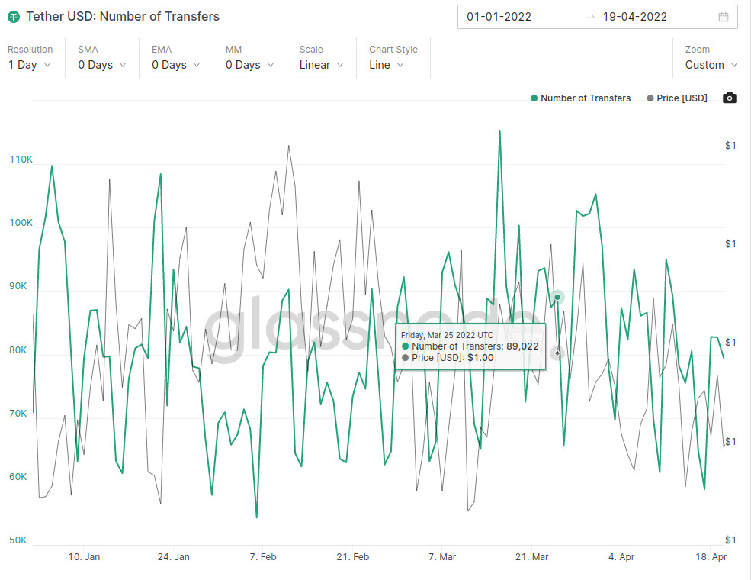Select the gray price diamond marker on Mar 25

(557, 353)
